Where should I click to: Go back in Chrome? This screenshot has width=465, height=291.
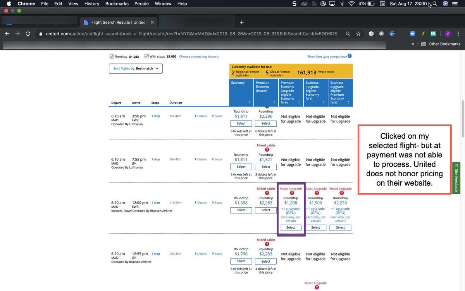(7, 34)
